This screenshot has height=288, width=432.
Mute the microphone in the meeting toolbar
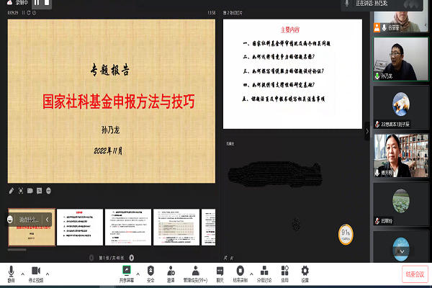[11, 272]
